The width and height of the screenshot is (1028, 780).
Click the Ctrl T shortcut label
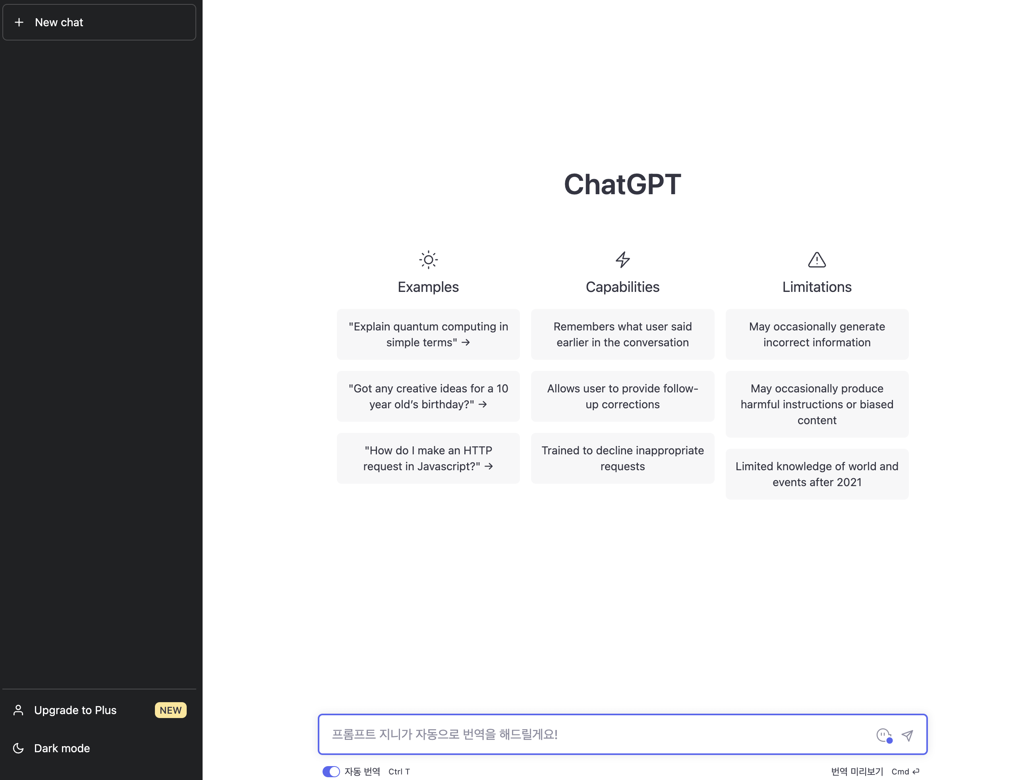pyautogui.click(x=399, y=772)
